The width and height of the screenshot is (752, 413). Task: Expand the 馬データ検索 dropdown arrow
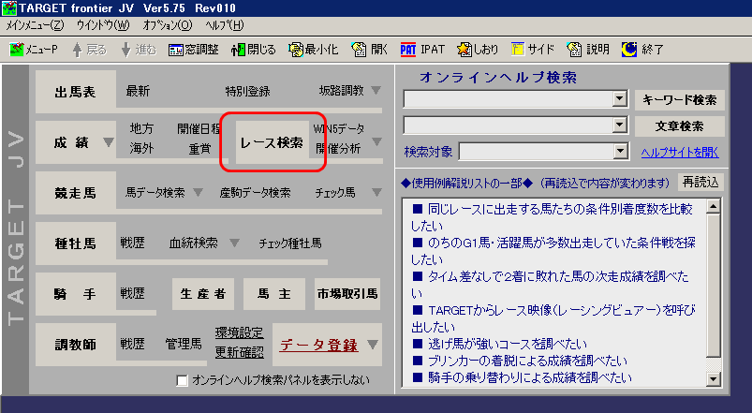pyautogui.click(x=198, y=192)
